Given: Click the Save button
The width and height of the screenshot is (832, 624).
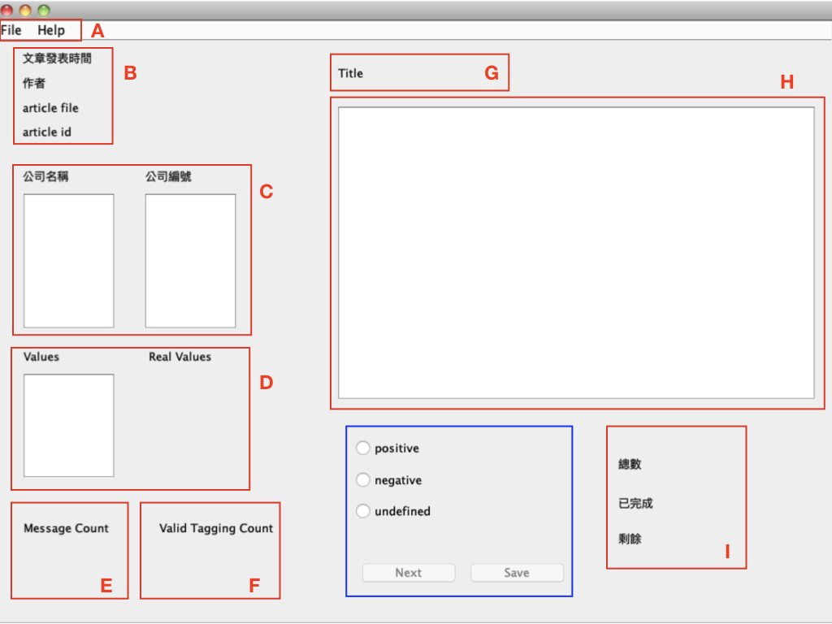Looking at the screenshot, I should (517, 573).
